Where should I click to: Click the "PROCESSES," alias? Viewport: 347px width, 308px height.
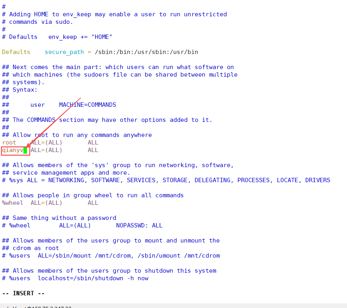[255, 180]
